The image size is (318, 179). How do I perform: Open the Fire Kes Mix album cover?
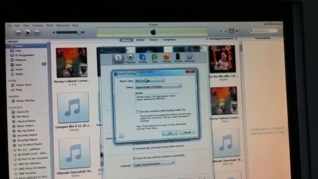222,59
